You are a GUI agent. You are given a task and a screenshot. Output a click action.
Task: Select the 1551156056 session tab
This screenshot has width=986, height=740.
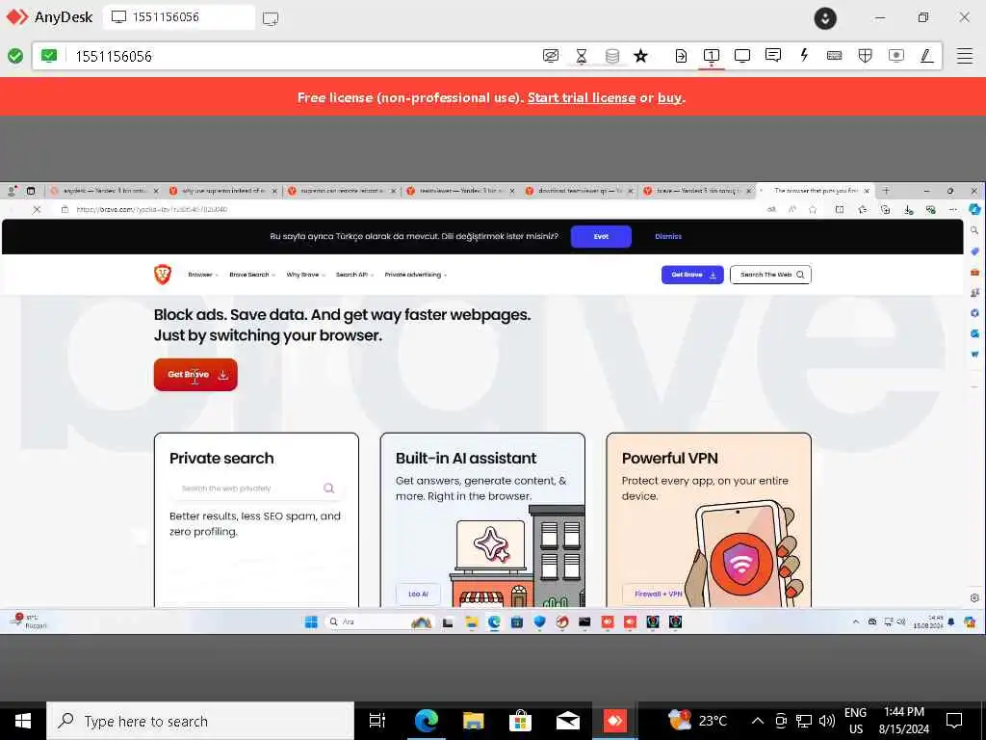tap(178, 17)
